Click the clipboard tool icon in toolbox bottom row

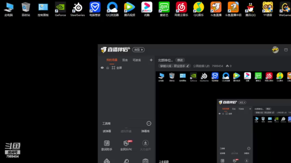pyautogui.click(x=145, y=161)
